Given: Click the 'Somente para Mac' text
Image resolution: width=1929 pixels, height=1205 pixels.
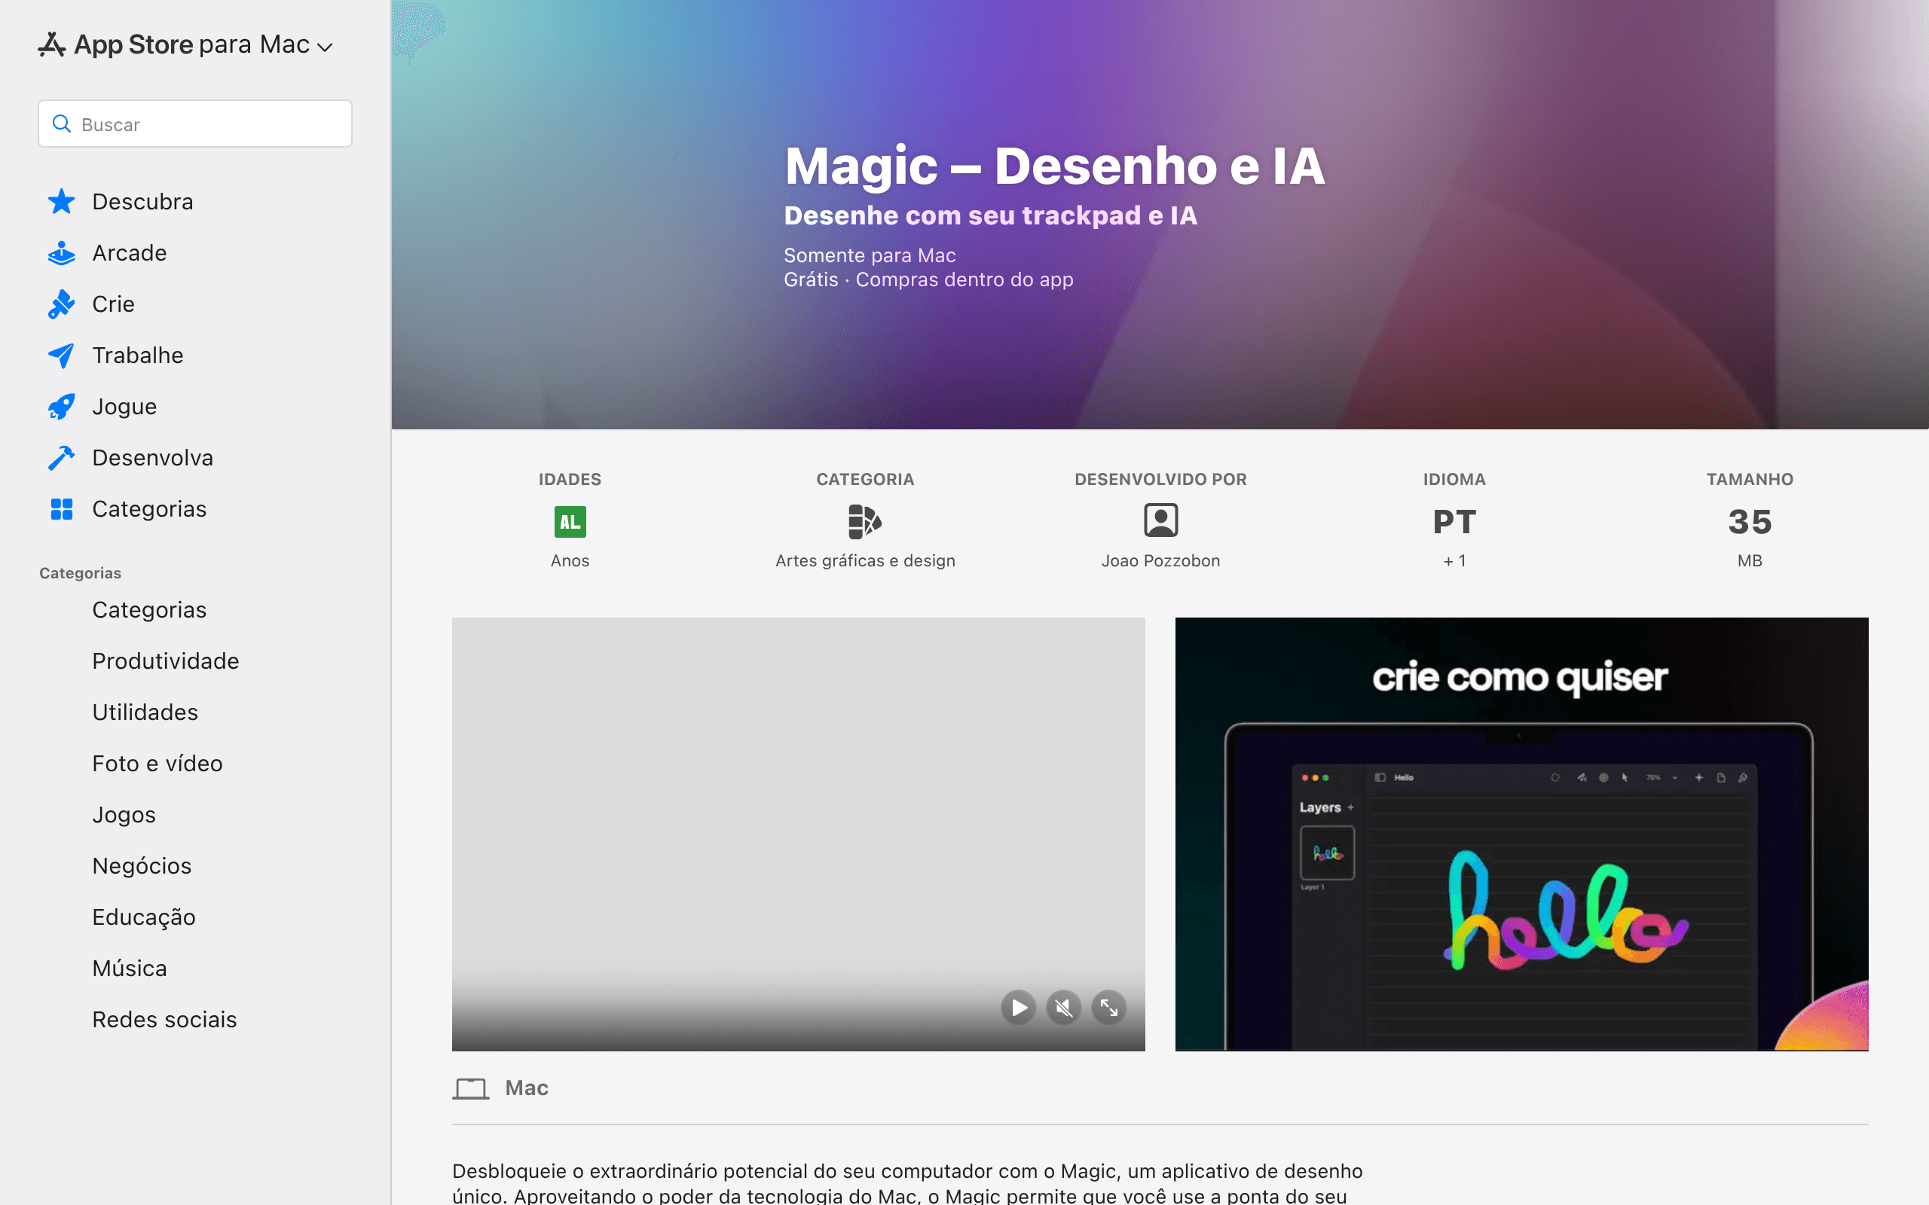Looking at the screenshot, I should (x=870, y=255).
